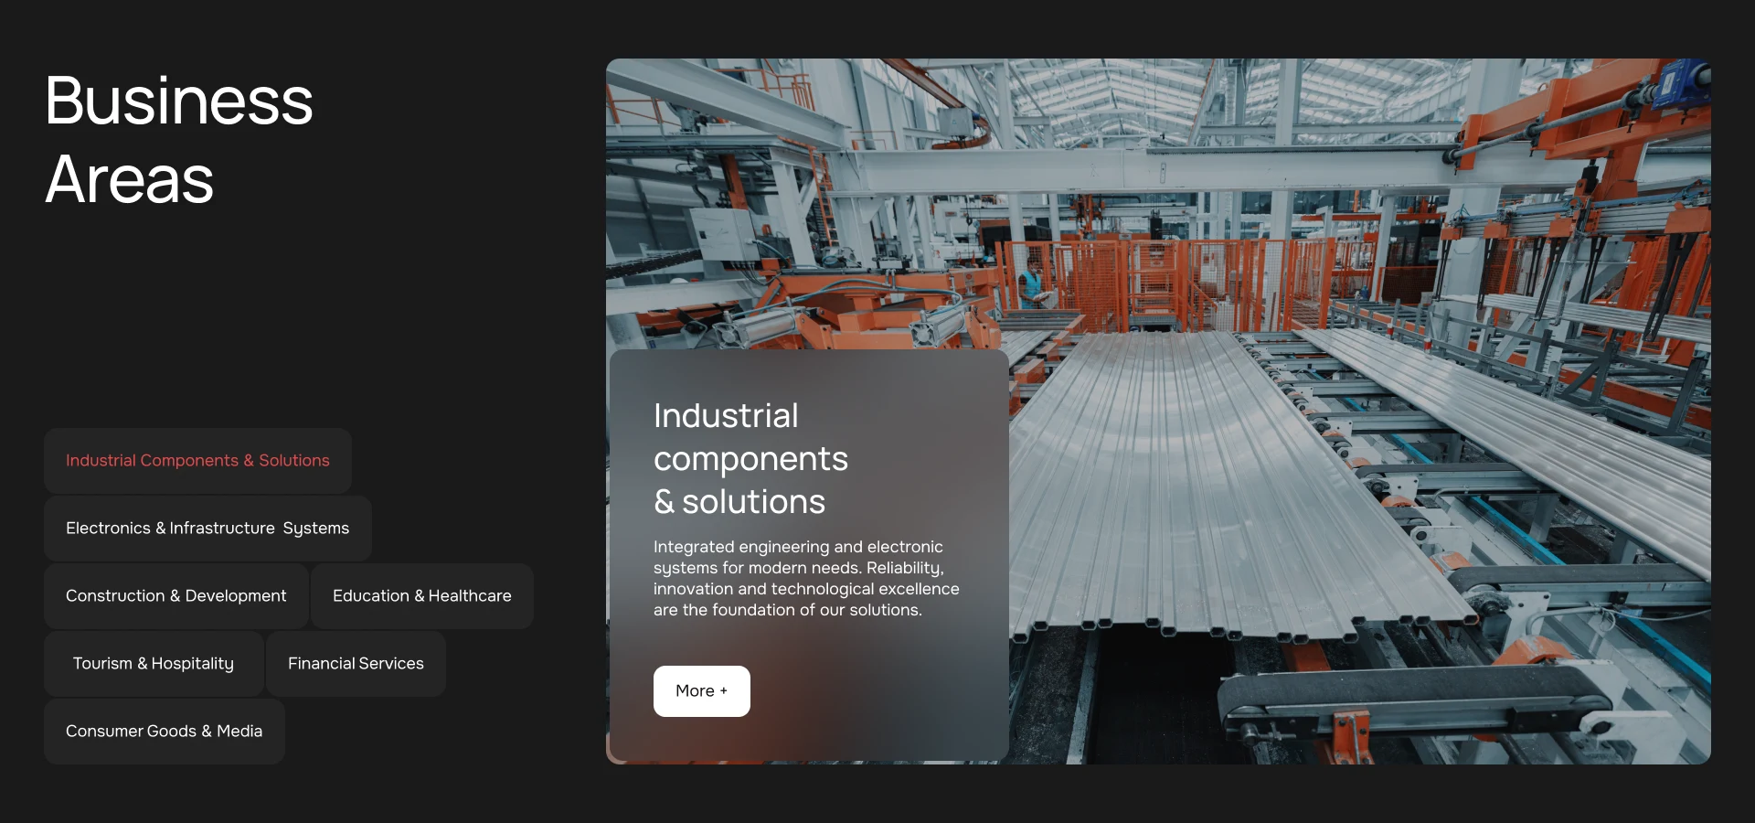The height and width of the screenshot is (823, 1755).
Task: Click the Electronics & Infrastructure Systems pill
Action: tap(207, 528)
